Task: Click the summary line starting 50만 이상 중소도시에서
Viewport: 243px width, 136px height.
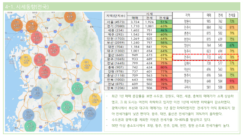Action: pyautogui.click(x=170, y=126)
